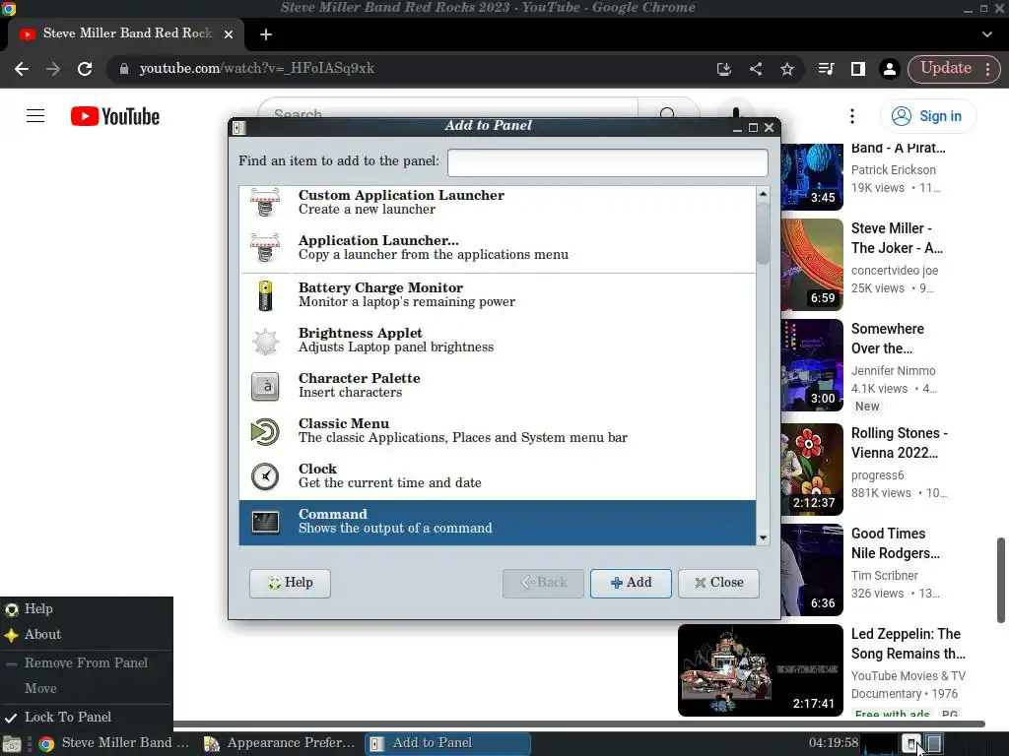Click site lock icon in address bar
Image resolution: width=1009 pixels, height=756 pixels.
coord(124,69)
